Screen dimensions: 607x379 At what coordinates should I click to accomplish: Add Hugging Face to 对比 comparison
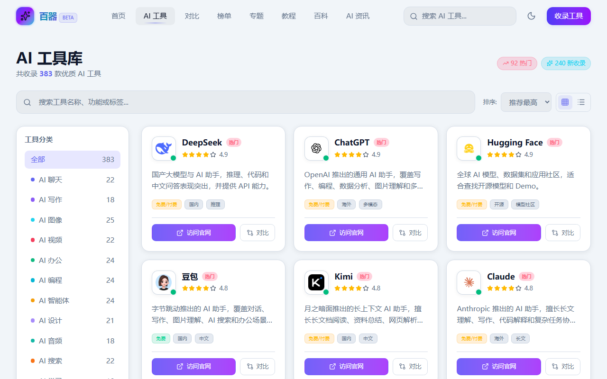tap(563, 233)
